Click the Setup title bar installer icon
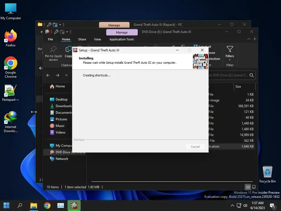 tap(75, 50)
